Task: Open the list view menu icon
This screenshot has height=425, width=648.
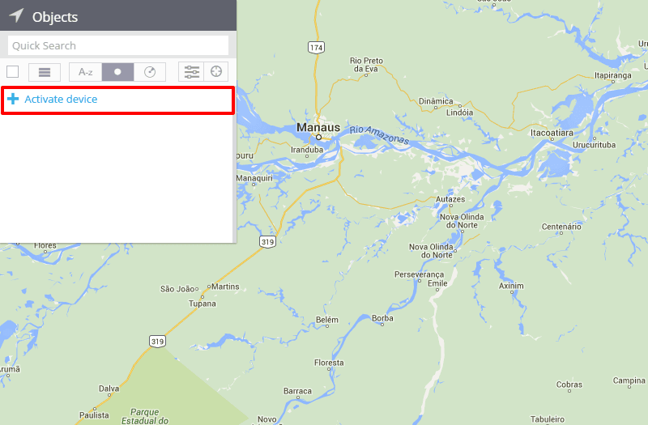Action: tap(45, 72)
